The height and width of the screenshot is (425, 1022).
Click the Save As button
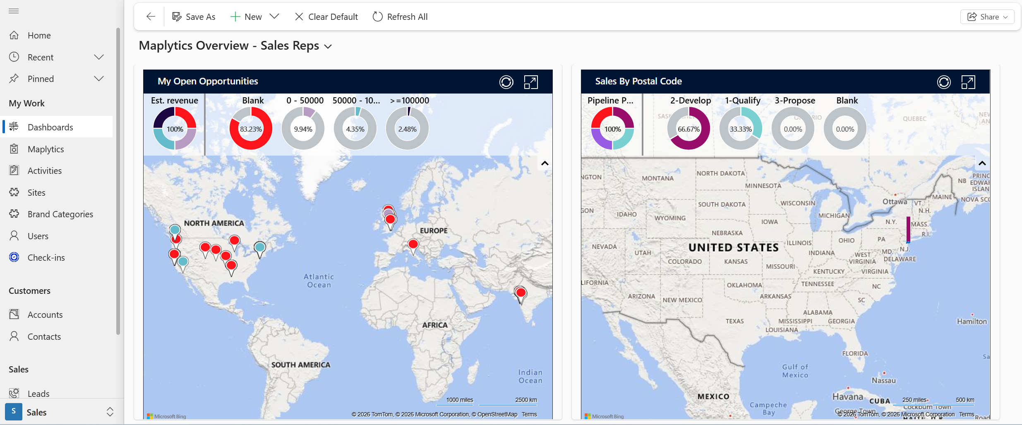194,17
